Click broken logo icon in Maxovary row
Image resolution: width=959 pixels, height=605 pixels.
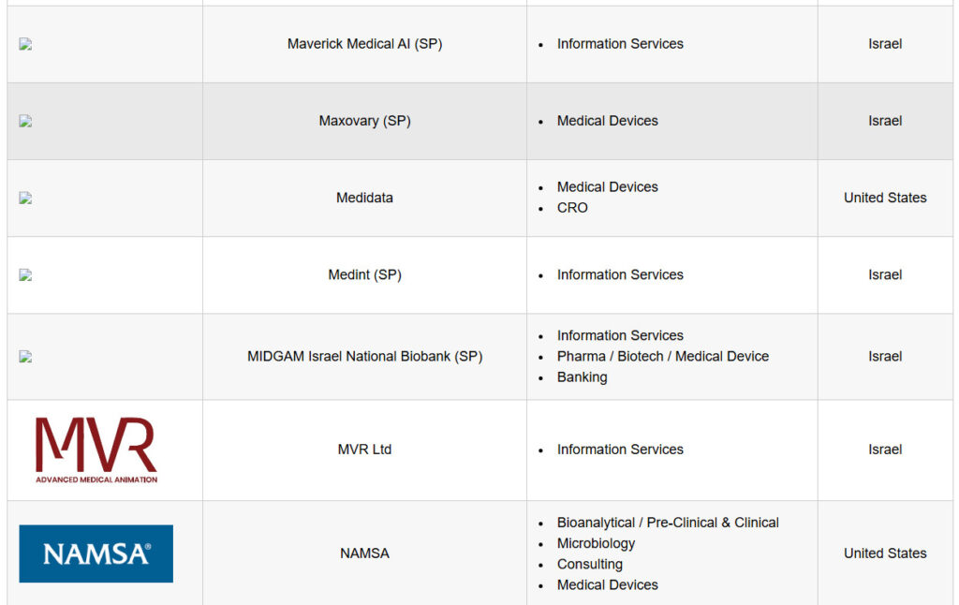(25, 121)
